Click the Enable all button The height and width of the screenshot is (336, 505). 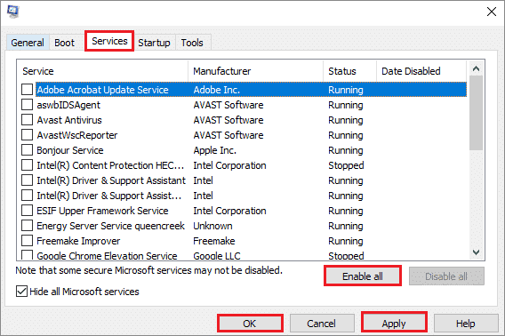pos(363,276)
